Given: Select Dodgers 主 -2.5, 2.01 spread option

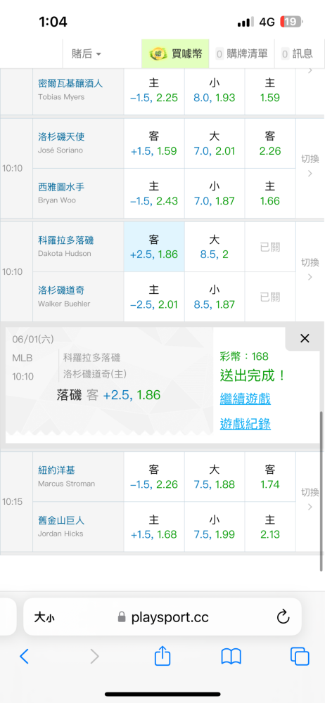Looking at the screenshot, I should (154, 297).
